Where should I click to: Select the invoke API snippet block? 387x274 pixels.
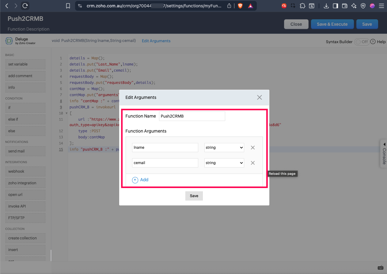click(25, 206)
